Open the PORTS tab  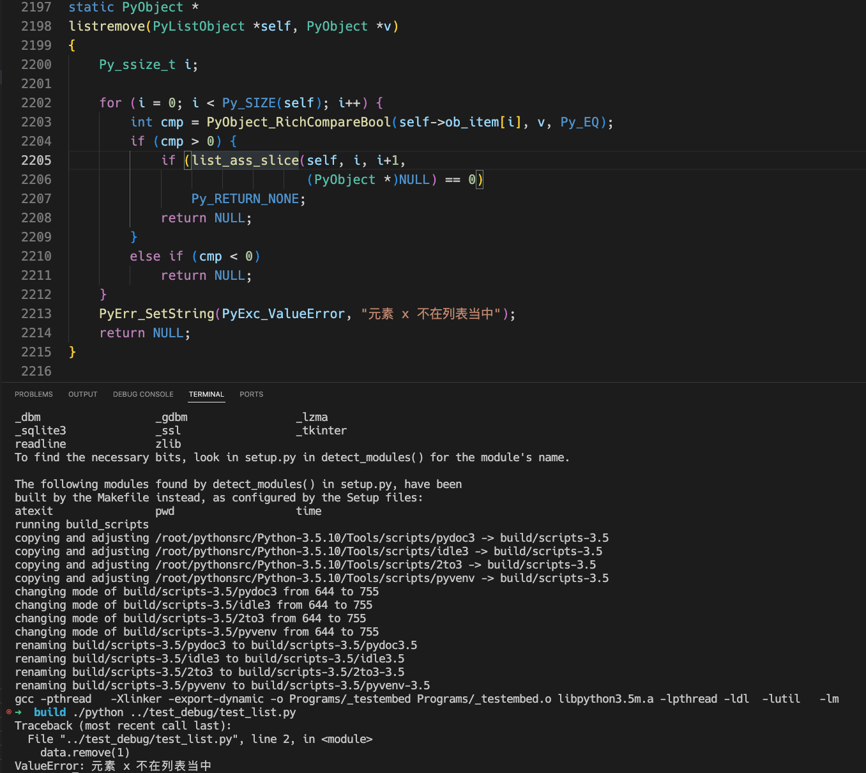251,394
